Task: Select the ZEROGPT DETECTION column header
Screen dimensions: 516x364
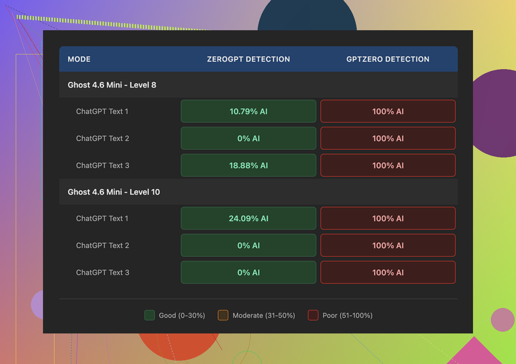Action: tap(248, 59)
